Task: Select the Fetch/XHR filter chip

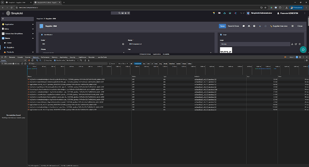Action: click(x=138, y=64)
